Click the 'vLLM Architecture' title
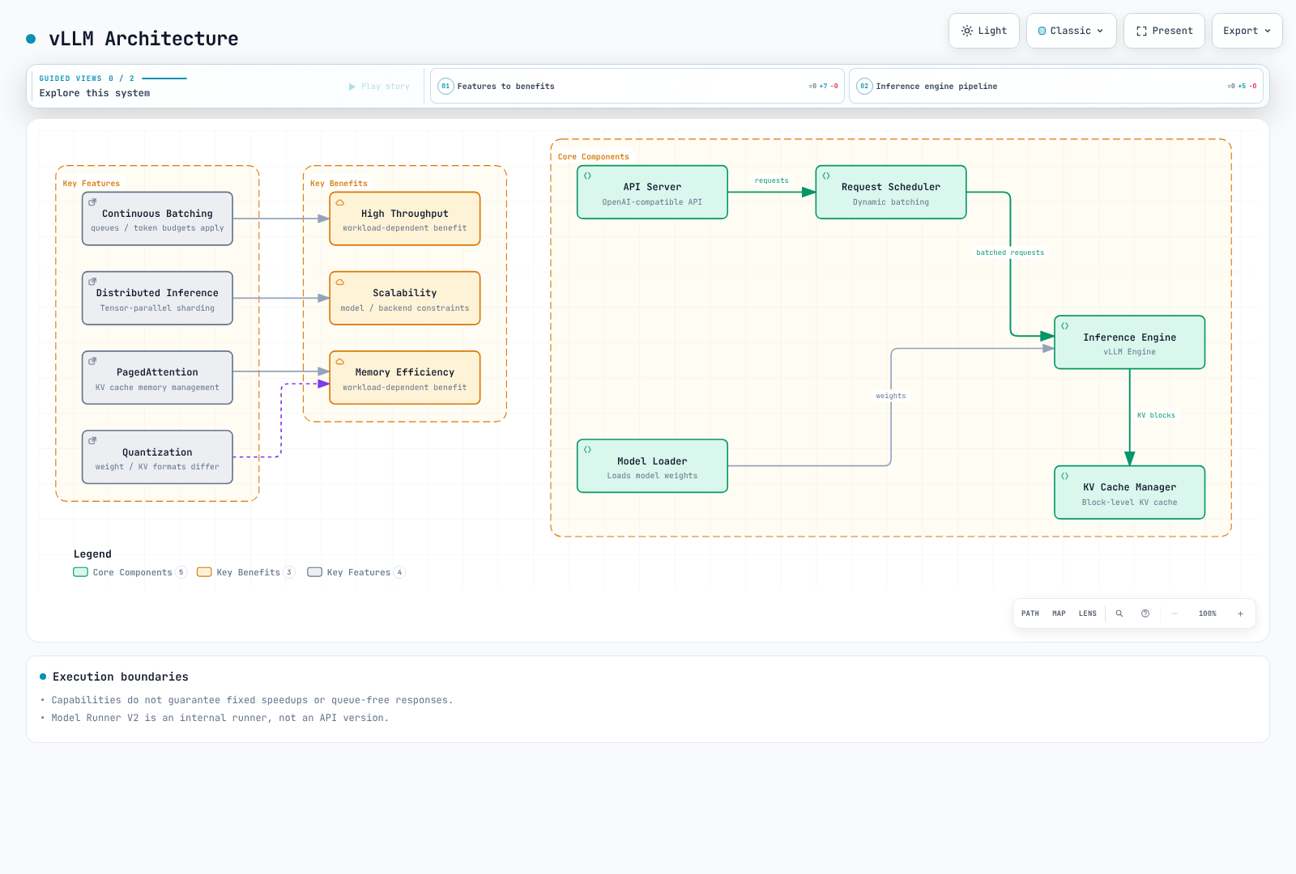 [143, 39]
